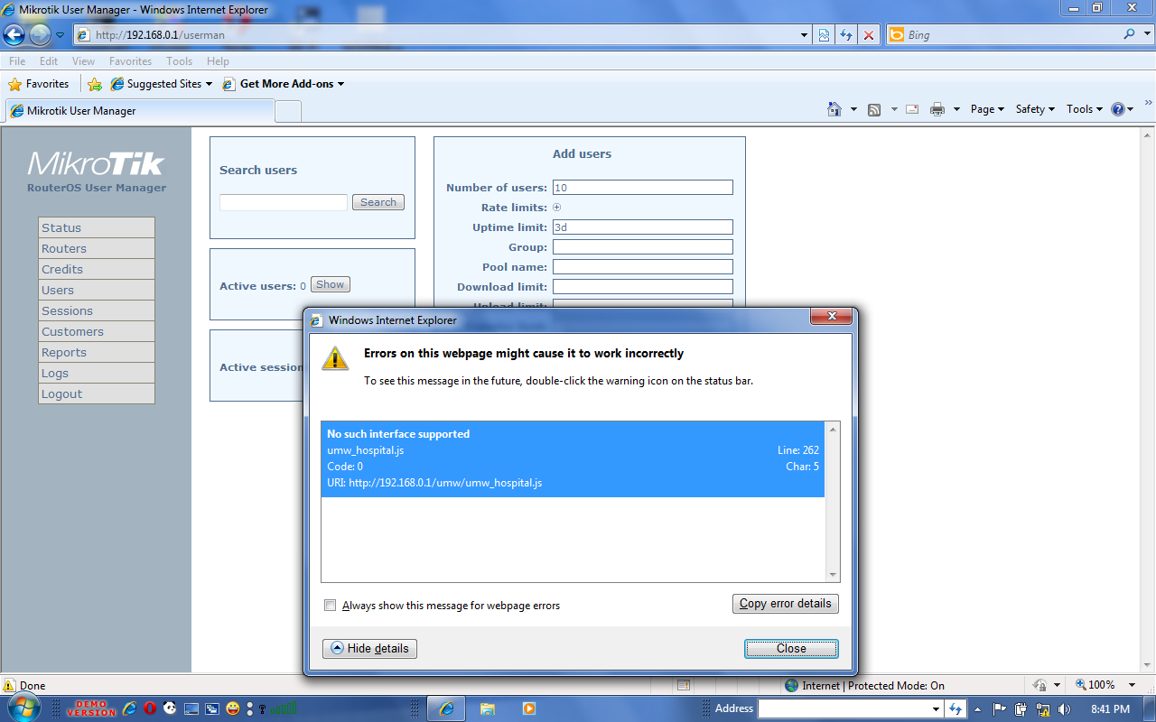Open the Logout sidebar link
Image resolution: width=1156 pixels, height=722 pixels.
[x=96, y=393]
